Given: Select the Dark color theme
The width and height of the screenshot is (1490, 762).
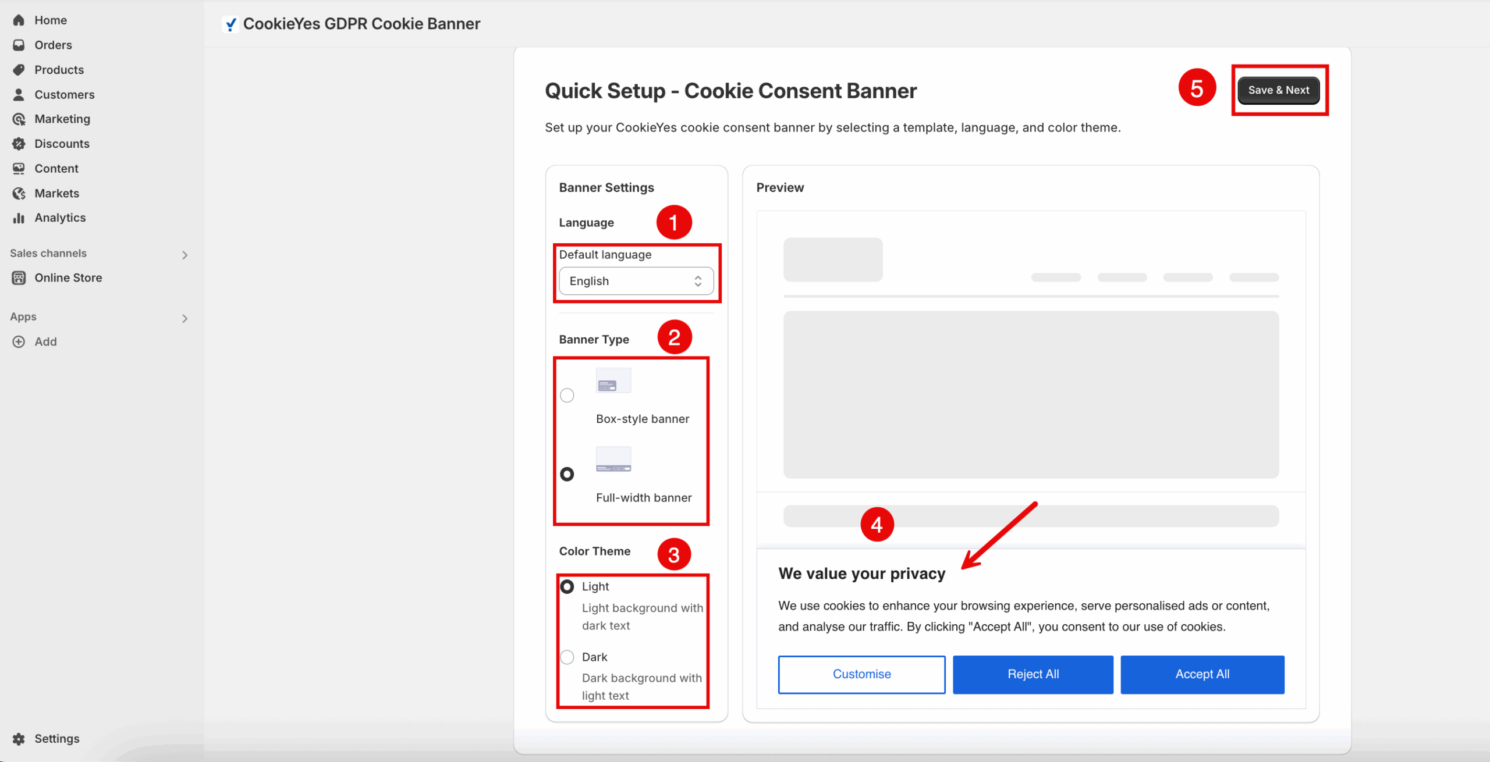Looking at the screenshot, I should (x=566, y=657).
